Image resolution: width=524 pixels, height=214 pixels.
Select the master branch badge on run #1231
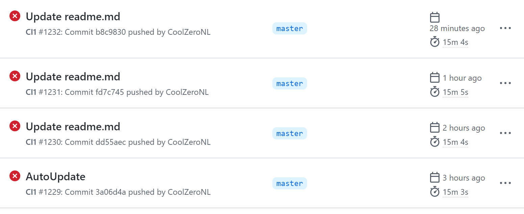[290, 83]
